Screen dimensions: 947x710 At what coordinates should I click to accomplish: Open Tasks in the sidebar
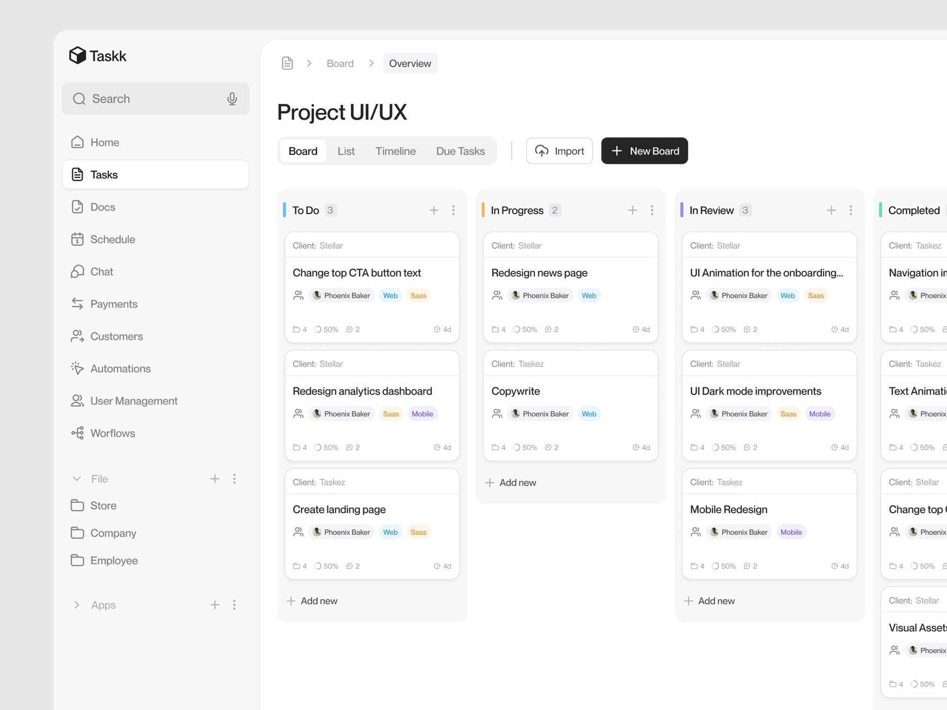coord(155,175)
